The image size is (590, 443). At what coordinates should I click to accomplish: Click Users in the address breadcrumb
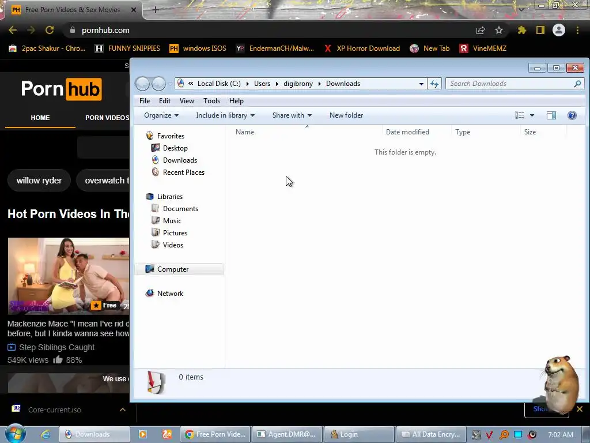tap(262, 84)
